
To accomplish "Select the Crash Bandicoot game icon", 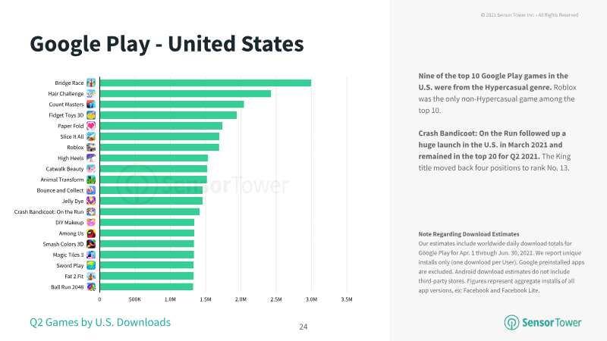I will [x=91, y=212].
